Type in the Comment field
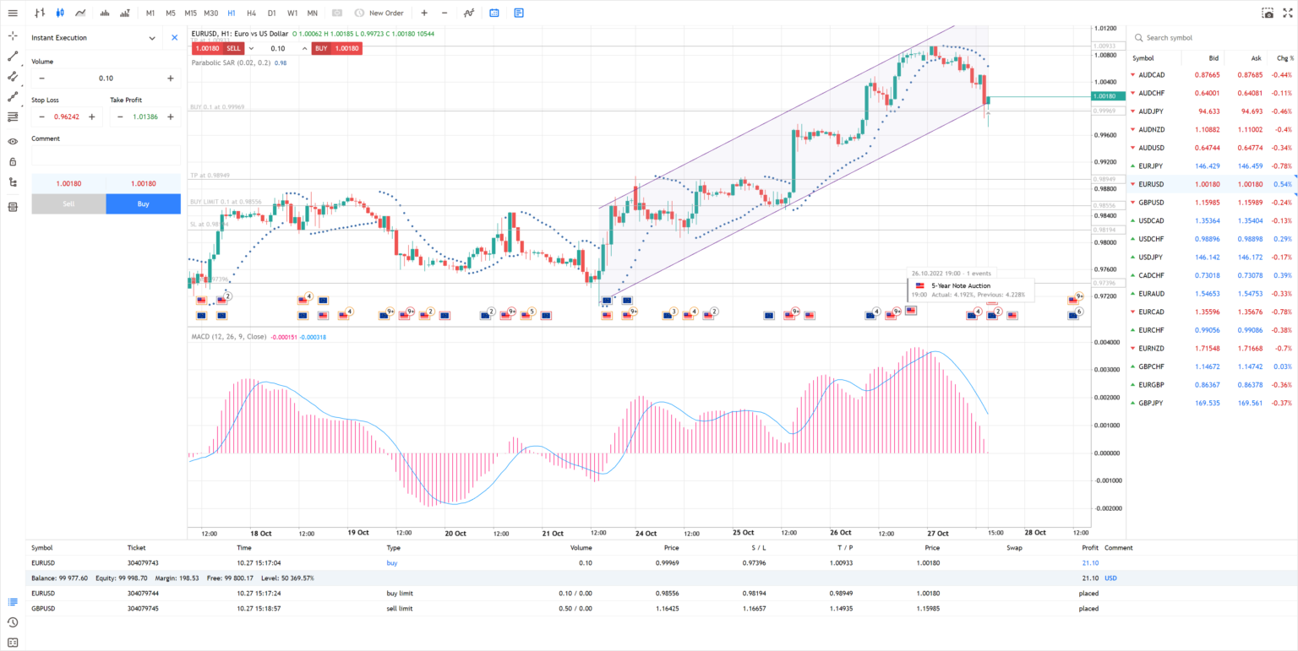The height and width of the screenshot is (651, 1298). click(105, 155)
